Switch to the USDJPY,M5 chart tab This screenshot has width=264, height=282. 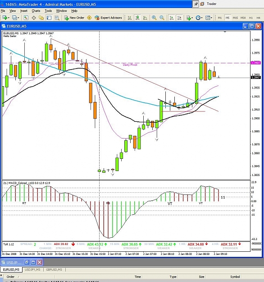32,269
